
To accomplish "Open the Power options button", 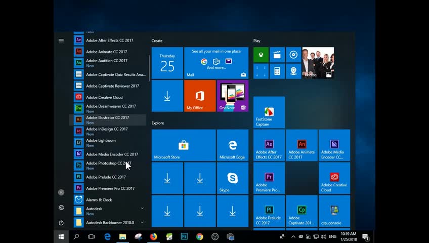I will click(61, 223).
